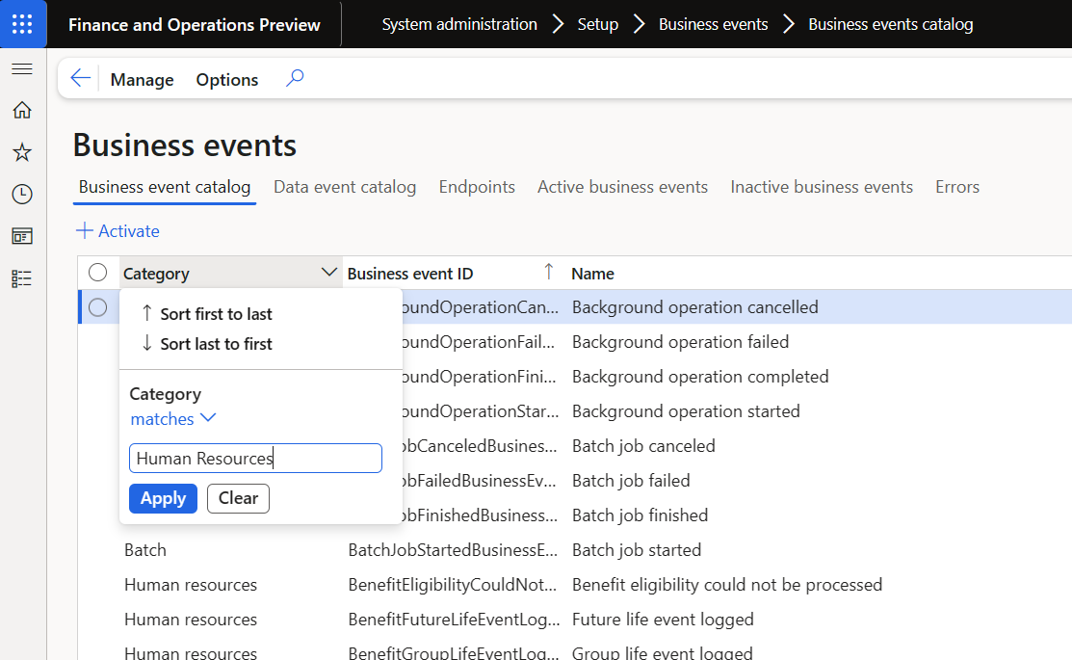Click the Business event ID column header
The image size is (1072, 660).
pos(410,274)
